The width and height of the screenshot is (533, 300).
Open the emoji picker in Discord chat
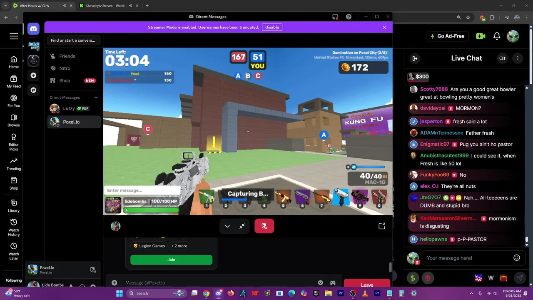click(321, 282)
